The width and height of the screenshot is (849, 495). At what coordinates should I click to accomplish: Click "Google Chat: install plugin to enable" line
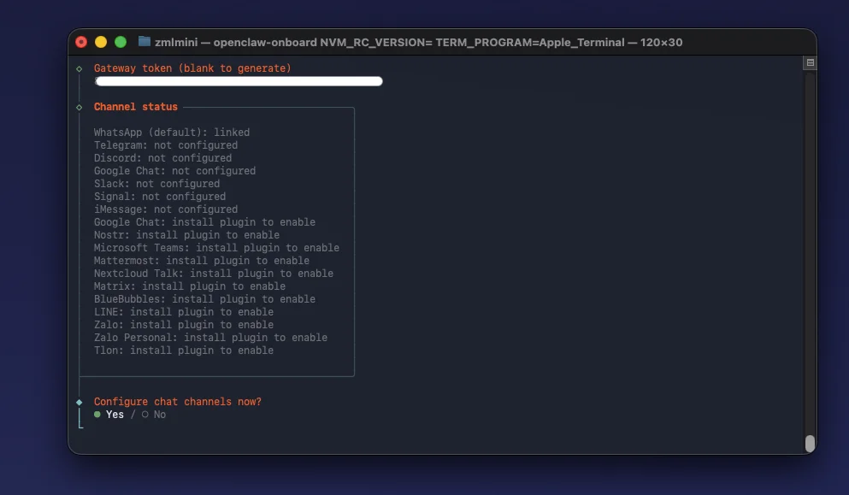(x=204, y=222)
